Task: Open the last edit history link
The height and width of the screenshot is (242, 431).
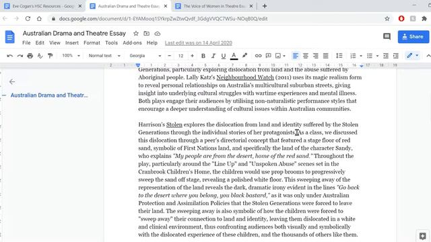Action: click(199, 43)
